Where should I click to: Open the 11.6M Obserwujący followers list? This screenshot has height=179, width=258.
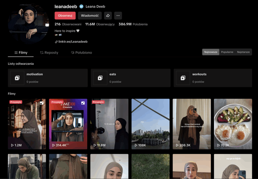pyautogui.click(x=100, y=24)
